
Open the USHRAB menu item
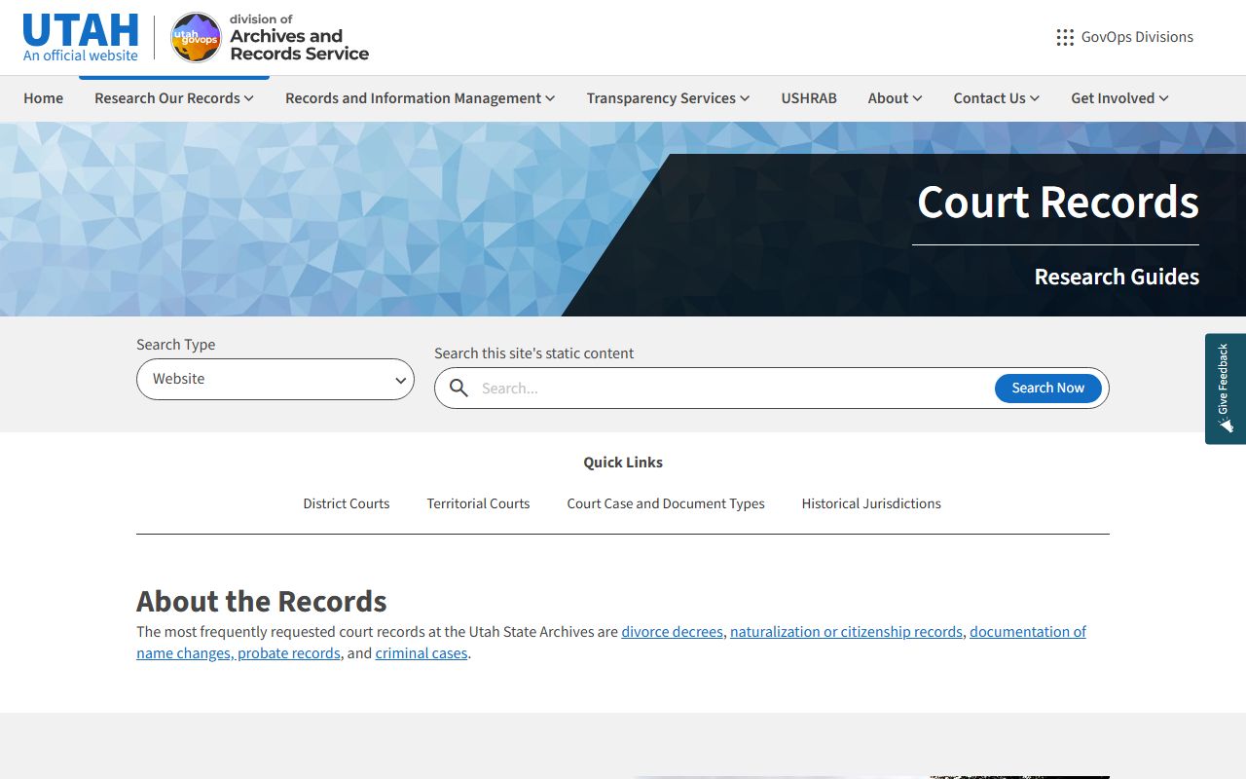pos(809,98)
